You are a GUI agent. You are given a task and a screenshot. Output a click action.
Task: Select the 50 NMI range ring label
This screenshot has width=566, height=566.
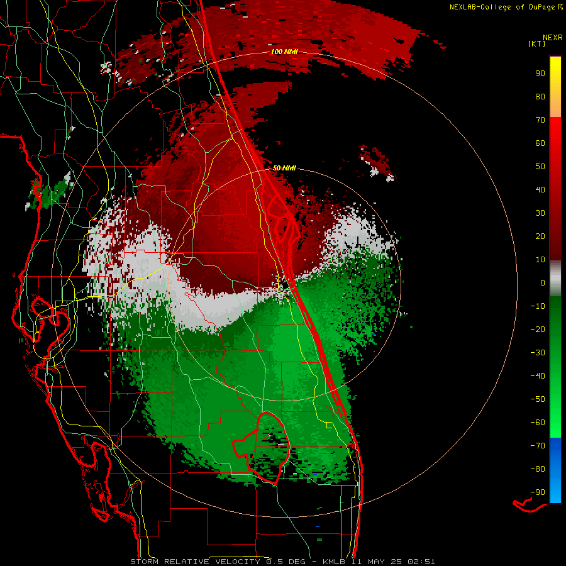tap(284, 168)
